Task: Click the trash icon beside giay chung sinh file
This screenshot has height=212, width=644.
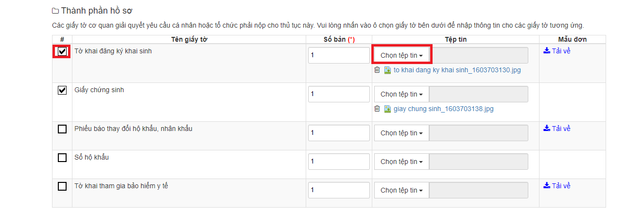Action: tap(377, 109)
